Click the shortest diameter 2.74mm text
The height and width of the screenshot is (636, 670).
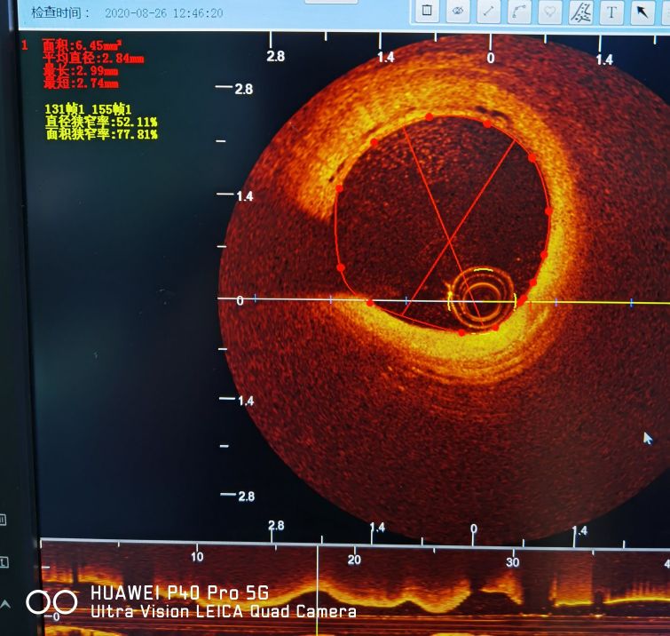click(81, 83)
